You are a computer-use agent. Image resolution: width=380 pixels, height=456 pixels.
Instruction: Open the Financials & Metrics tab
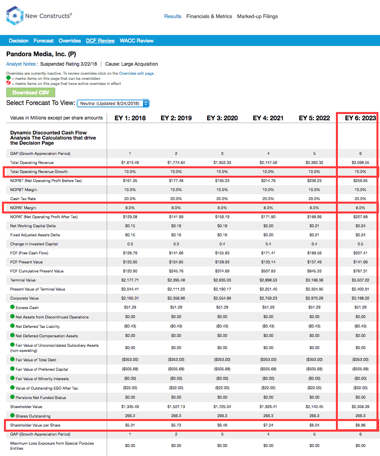[x=209, y=16]
